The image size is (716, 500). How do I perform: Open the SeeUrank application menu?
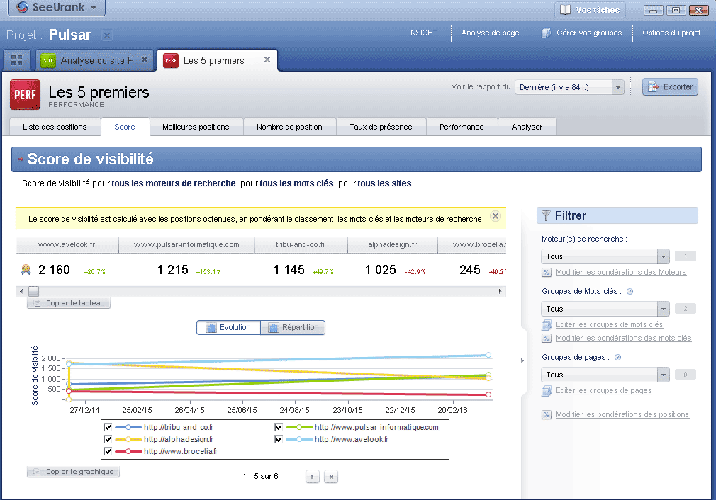[x=57, y=7]
